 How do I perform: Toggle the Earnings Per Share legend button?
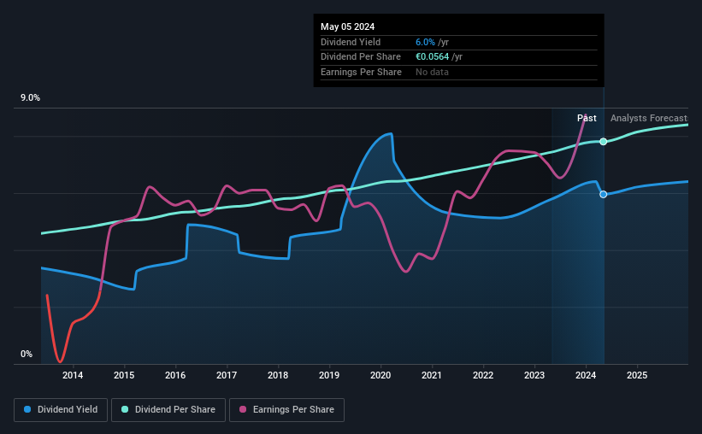[286, 410]
